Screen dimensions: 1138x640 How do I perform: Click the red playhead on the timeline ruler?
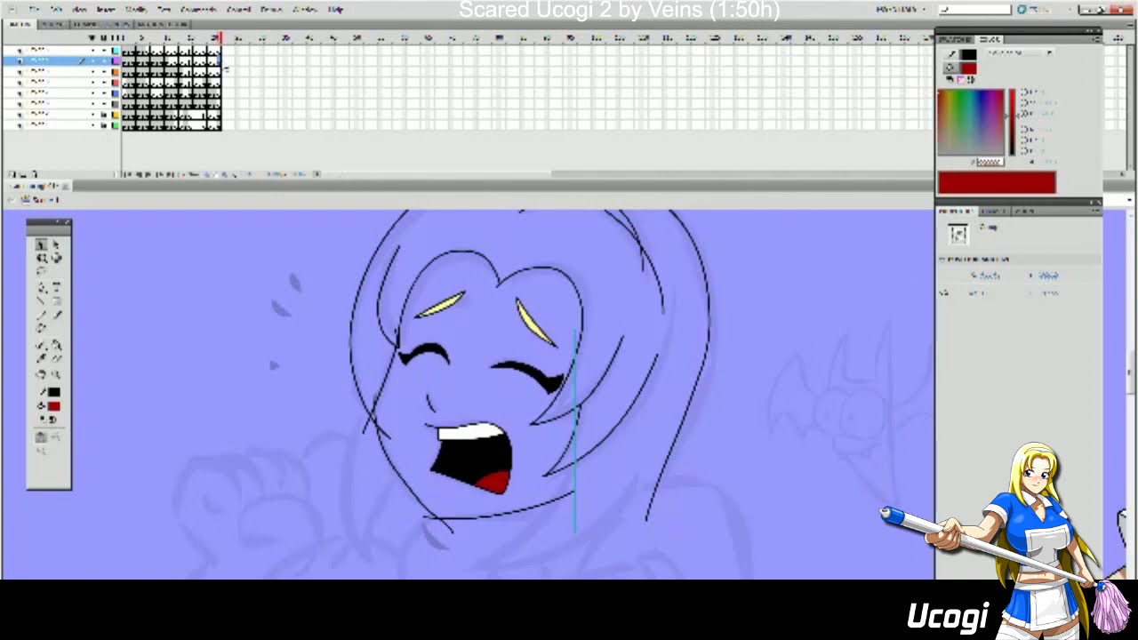click(x=219, y=38)
